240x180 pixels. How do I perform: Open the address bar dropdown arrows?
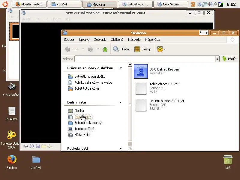click(217, 59)
